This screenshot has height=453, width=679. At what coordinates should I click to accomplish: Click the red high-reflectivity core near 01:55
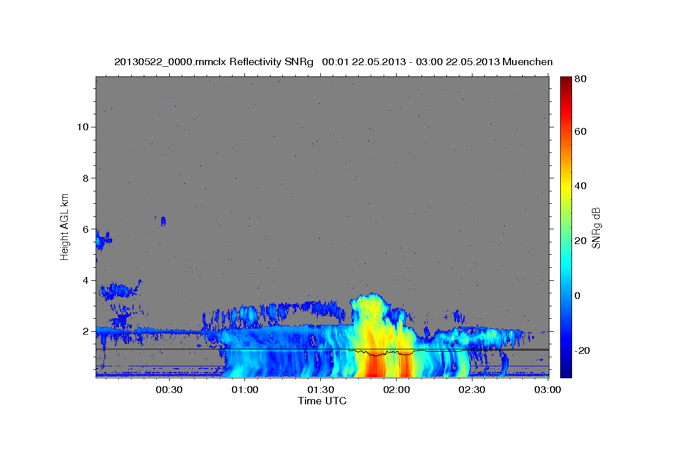point(375,365)
